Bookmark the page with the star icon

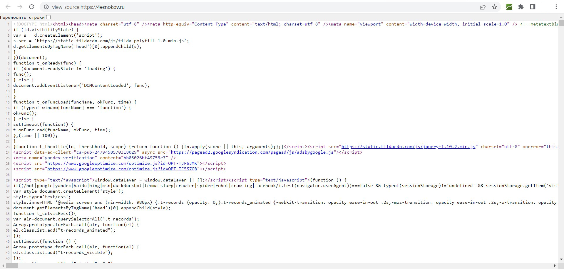[x=495, y=7]
